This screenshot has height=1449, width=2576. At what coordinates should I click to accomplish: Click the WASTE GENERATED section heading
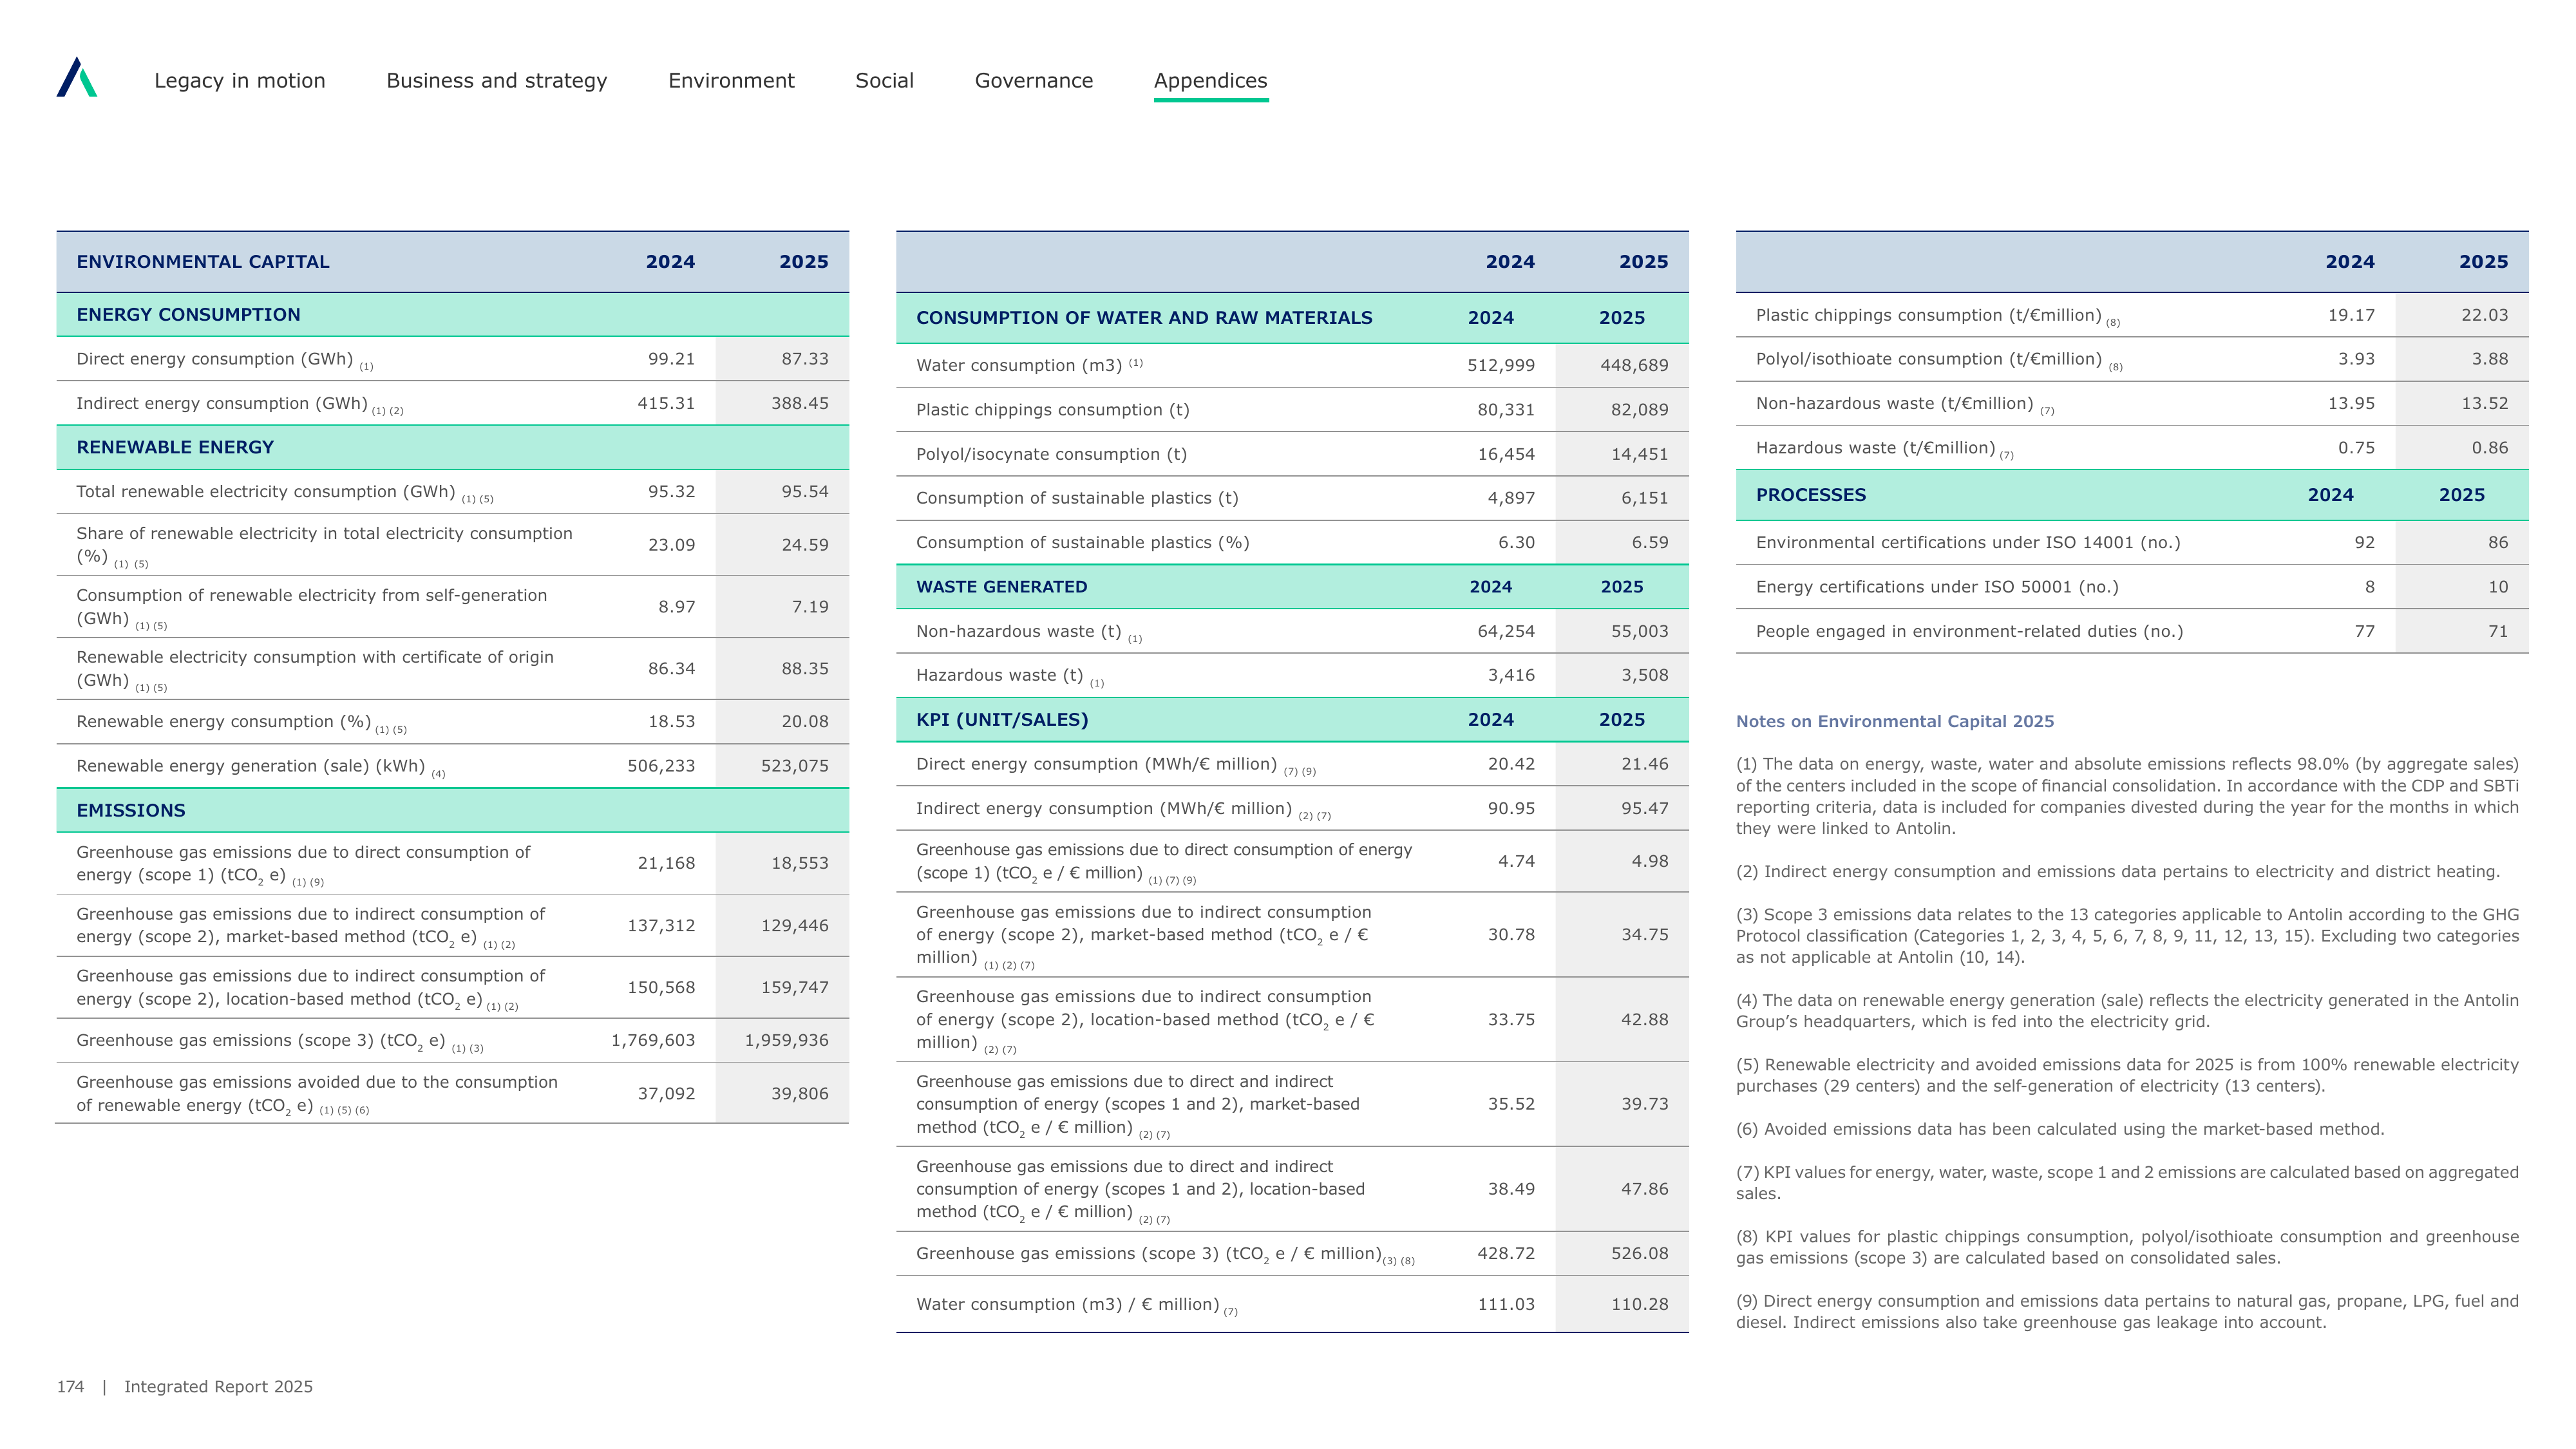[x=1001, y=587]
